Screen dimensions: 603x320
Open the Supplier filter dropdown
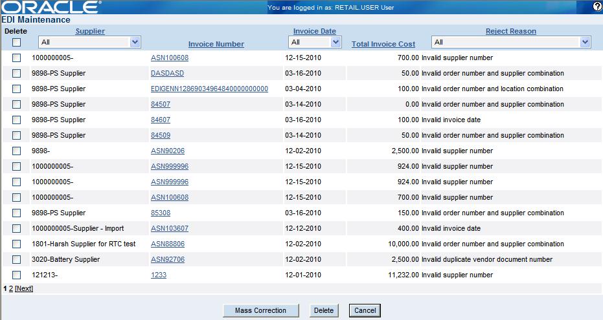pyautogui.click(x=89, y=42)
